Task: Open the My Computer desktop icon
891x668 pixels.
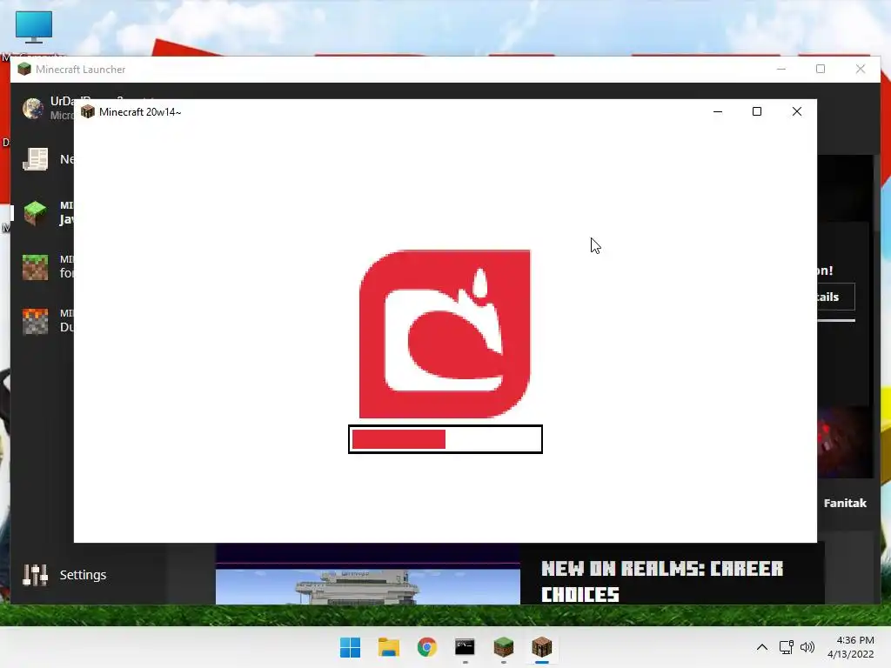Action: [34, 27]
